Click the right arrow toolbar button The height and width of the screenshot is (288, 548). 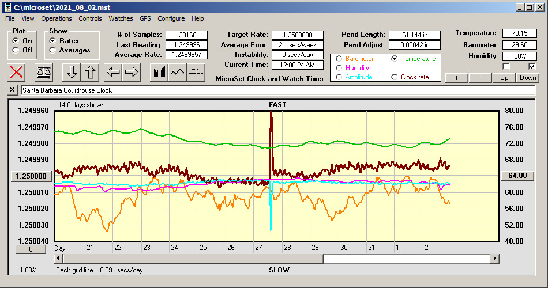(x=132, y=72)
